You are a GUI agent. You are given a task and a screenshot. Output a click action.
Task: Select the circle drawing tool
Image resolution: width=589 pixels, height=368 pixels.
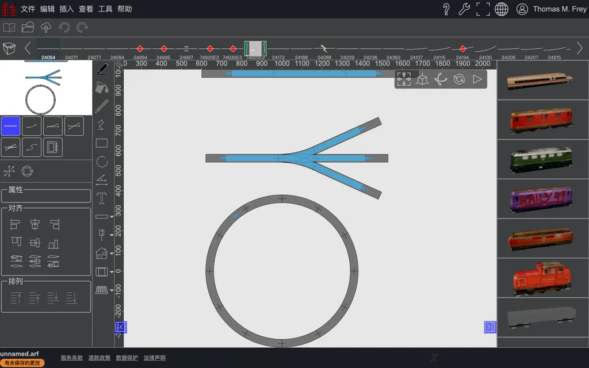tap(102, 162)
